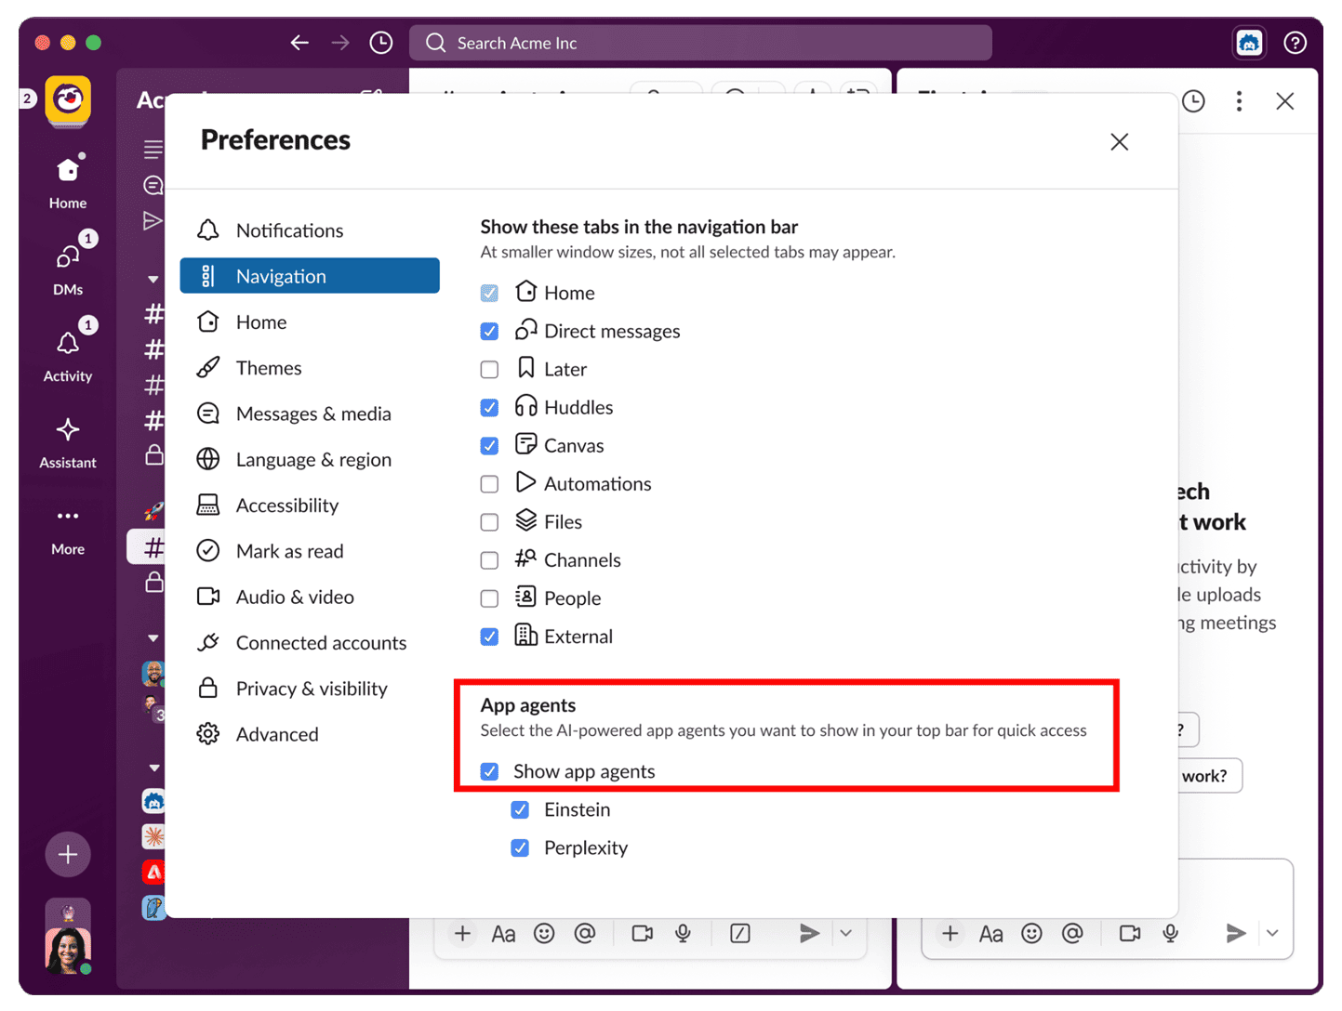Open the Home tab in Slack sidebar
The height and width of the screenshot is (1011, 1342).
(x=68, y=182)
